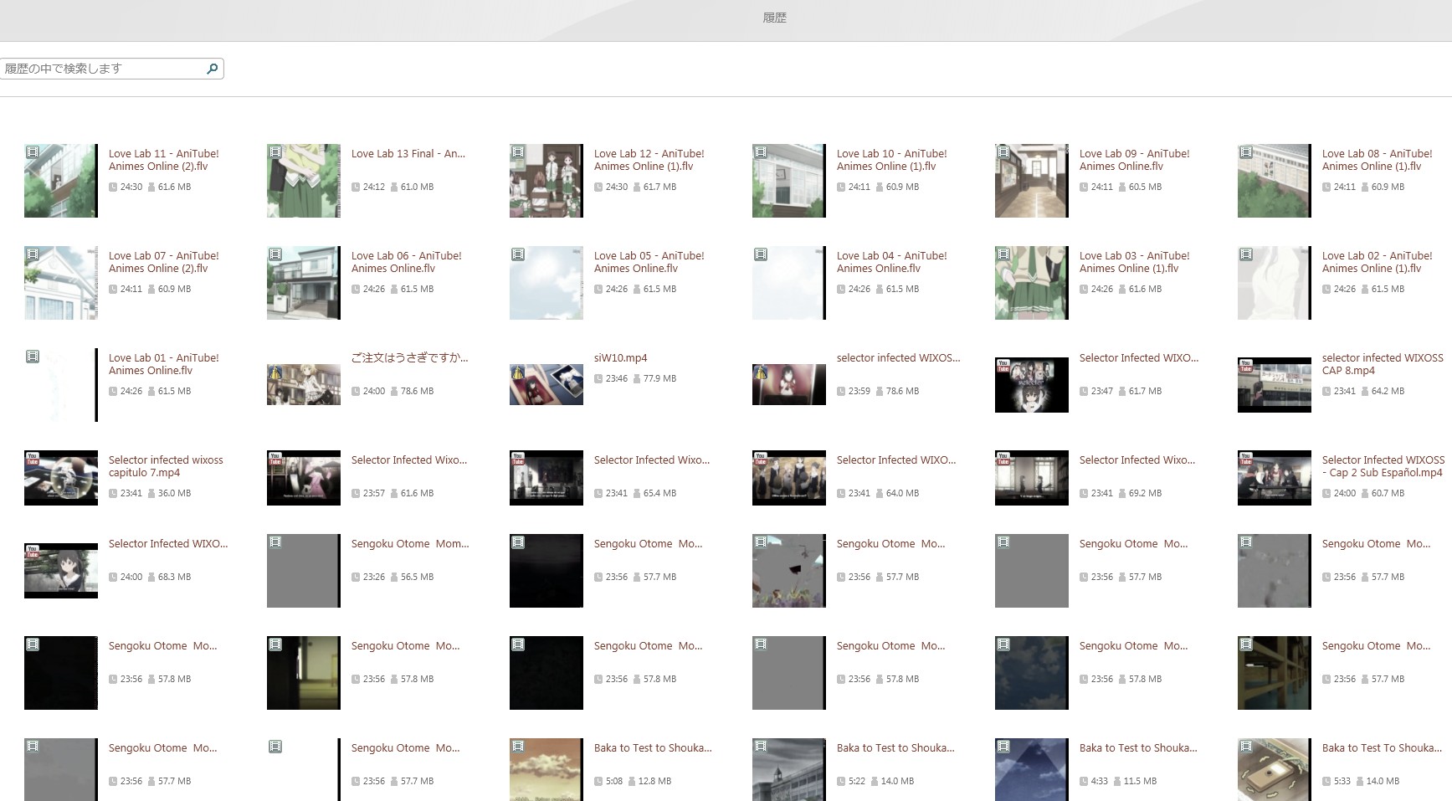Click the file size icon beside 11.5 MB
The height and width of the screenshot is (801, 1452).
coord(1117,782)
